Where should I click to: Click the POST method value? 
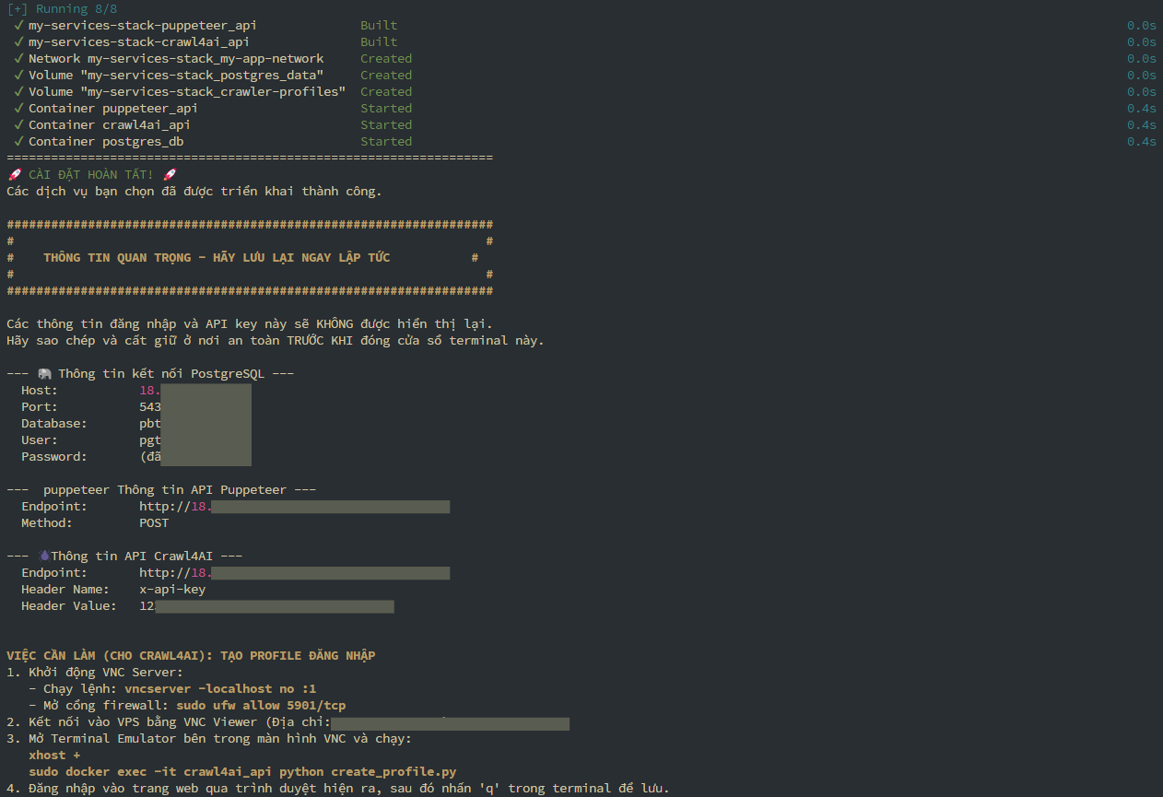154,523
